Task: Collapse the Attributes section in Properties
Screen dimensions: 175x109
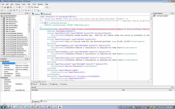Action: [x=1, y=61]
